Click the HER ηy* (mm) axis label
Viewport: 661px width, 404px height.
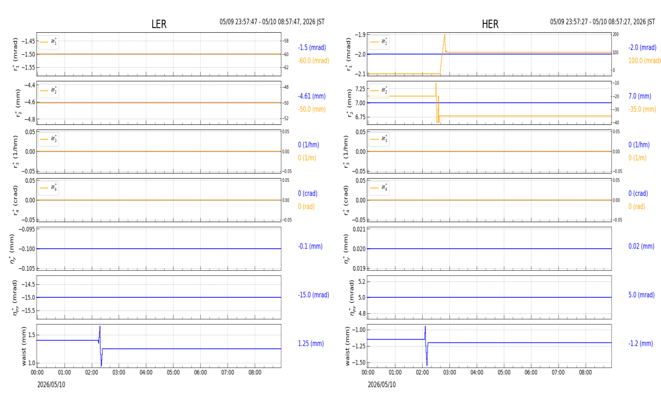point(346,249)
